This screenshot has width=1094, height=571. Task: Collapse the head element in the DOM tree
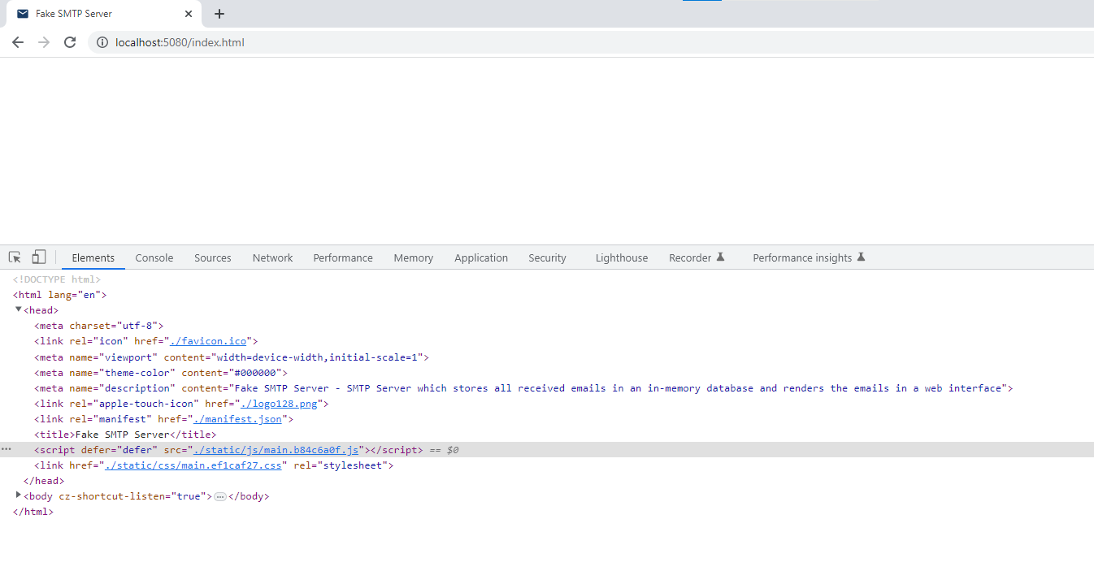[x=19, y=309]
